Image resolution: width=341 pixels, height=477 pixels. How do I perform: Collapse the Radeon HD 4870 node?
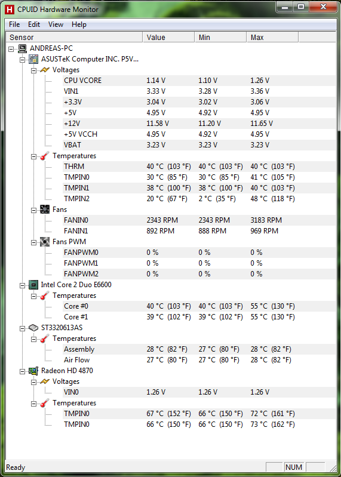[23, 371]
